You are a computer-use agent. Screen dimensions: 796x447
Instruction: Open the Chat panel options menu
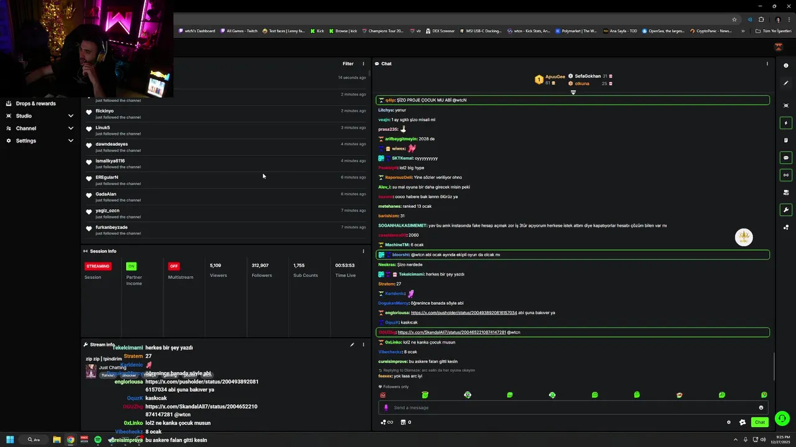pos(767,64)
